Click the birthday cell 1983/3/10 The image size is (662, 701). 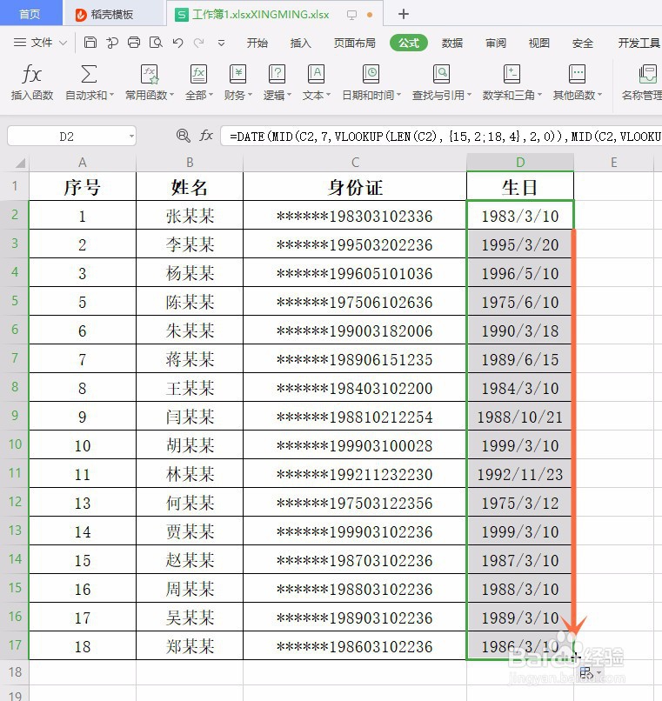click(520, 216)
